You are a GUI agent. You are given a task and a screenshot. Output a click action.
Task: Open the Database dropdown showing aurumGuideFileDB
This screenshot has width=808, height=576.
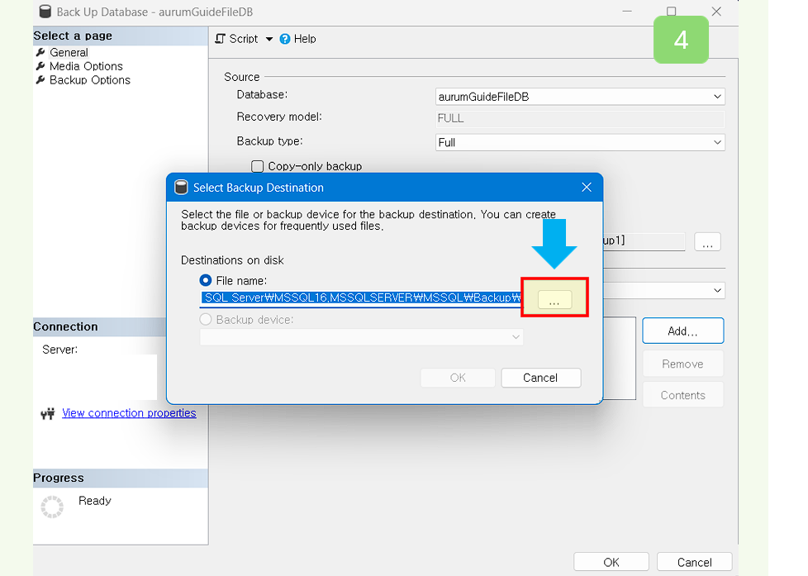[x=580, y=97]
